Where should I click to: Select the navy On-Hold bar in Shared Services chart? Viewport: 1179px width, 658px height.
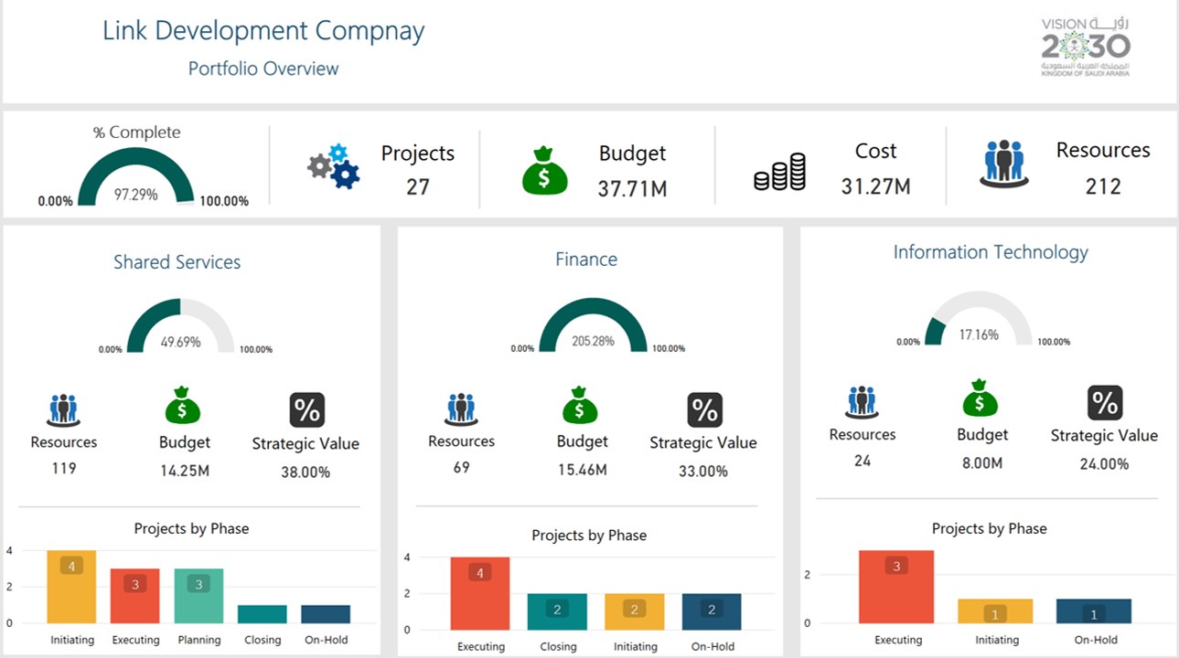coord(326,614)
